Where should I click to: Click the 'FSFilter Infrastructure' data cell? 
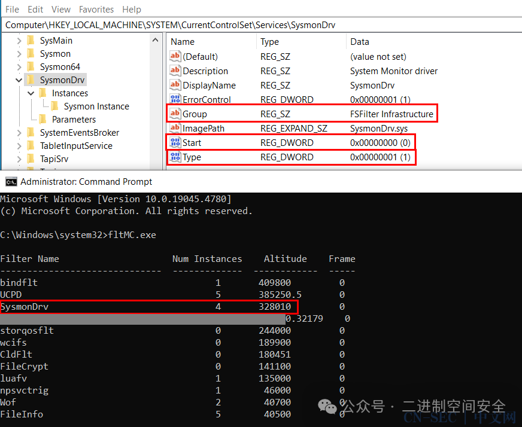coord(391,114)
